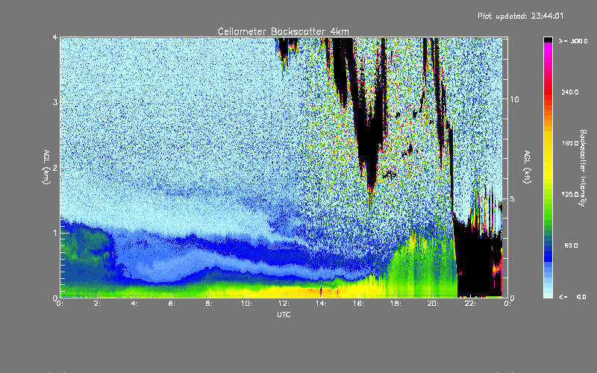The image size is (597, 373).
Task: Click the "Plot updated: 23:44:01" timestamp
Action: pyautogui.click(x=520, y=16)
